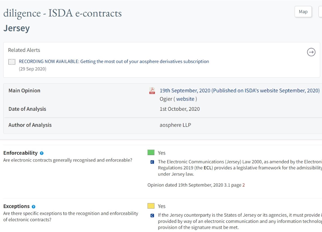
Task: Click the arrow circle icon in Related Alerts
Action: pos(311,52)
